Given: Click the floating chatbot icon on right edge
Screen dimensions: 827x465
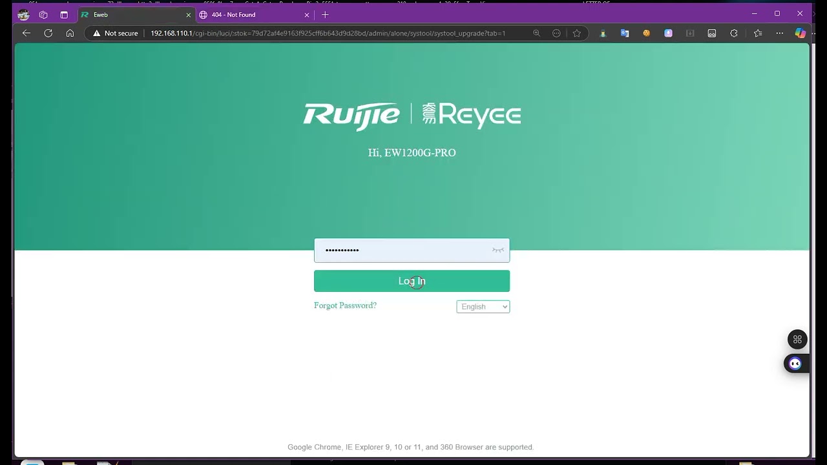Looking at the screenshot, I should click(x=795, y=364).
